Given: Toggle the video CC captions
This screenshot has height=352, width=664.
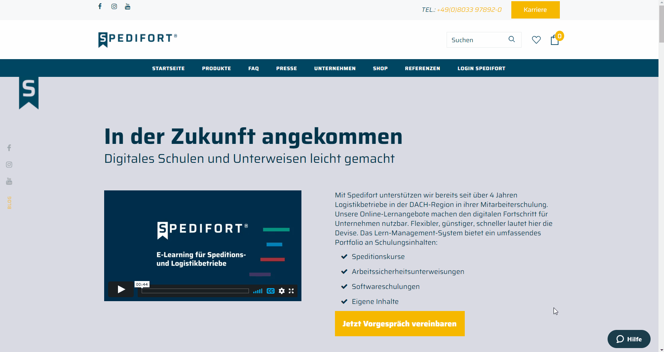Looking at the screenshot, I should (x=271, y=291).
